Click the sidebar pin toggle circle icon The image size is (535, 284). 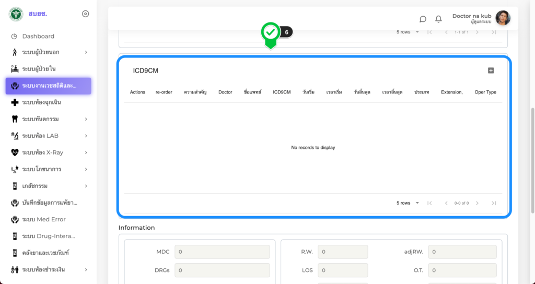86,14
